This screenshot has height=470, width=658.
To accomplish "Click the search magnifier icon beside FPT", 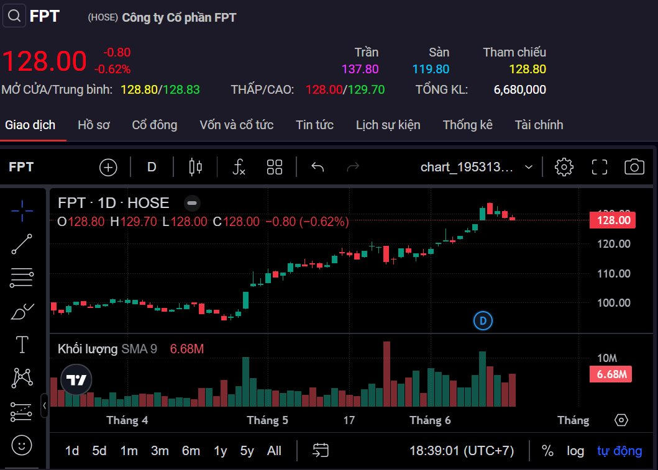I will (x=14, y=16).
